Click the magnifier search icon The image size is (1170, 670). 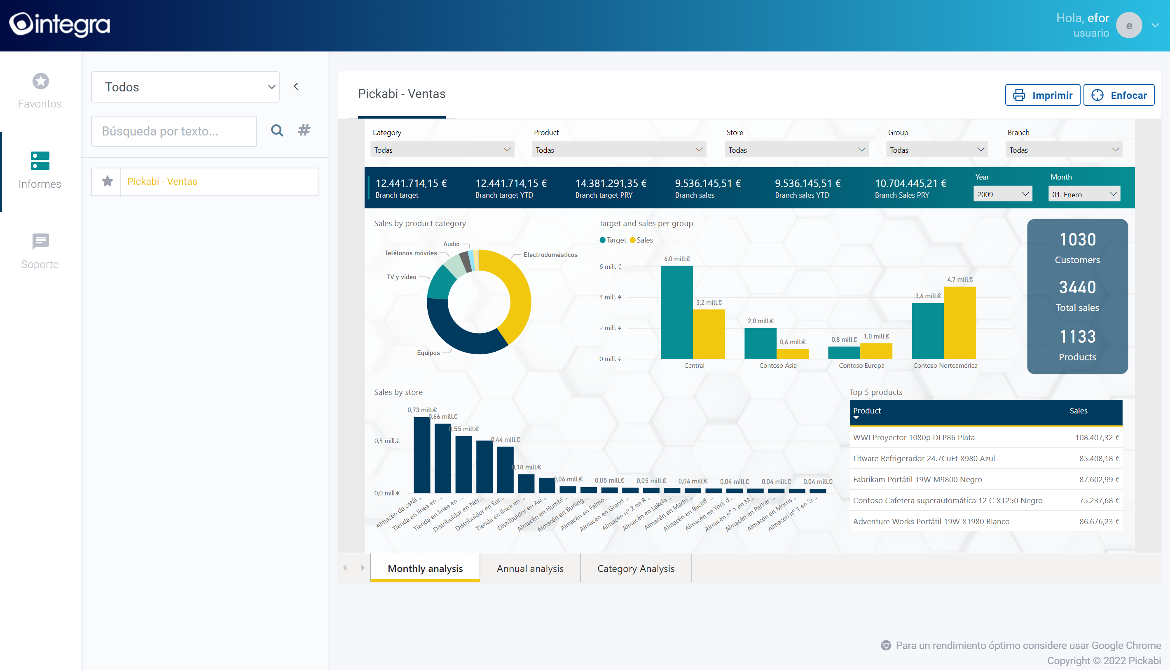277,131
